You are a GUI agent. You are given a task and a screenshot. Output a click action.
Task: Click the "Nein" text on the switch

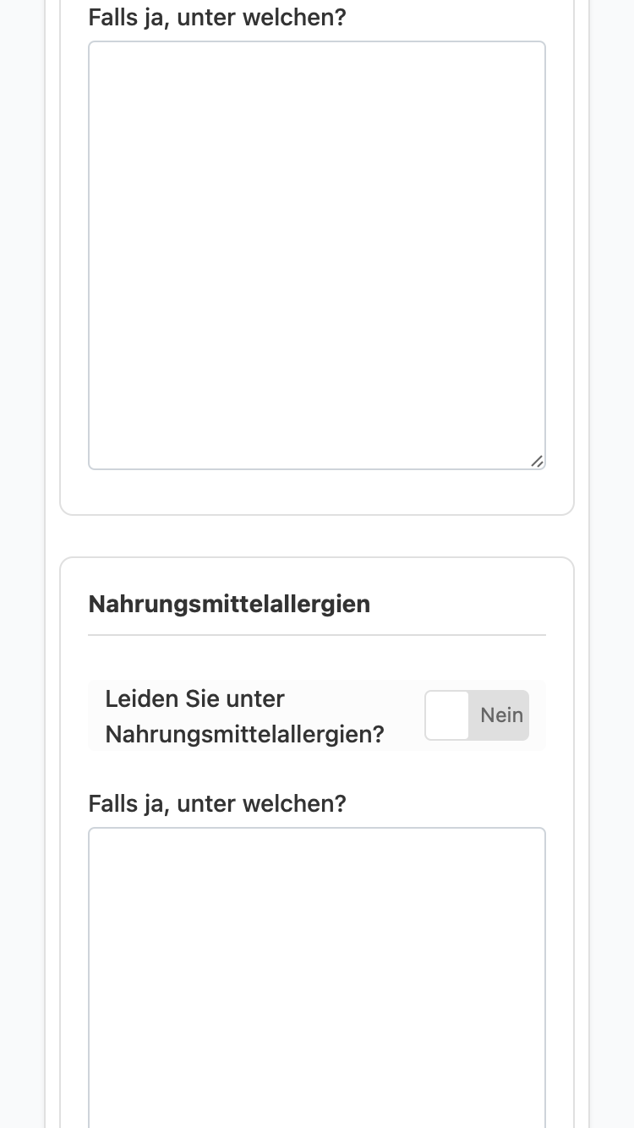(x=502, y=715)
